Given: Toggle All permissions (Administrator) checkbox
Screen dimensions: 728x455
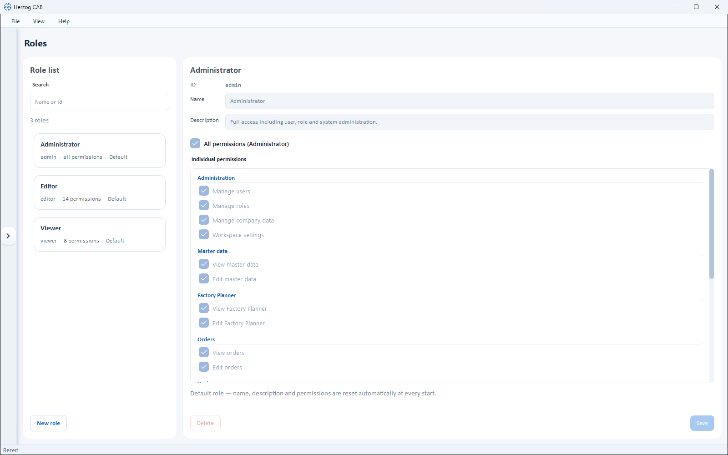Looking at the screenshot, I should coord(195,143).
